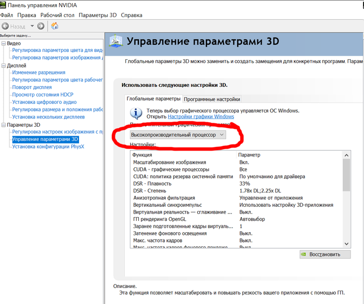This screenshot has width=364, height=304.
Task: Click the 1.78x DL;2.25x DL value
Action: tap(260, 191)
